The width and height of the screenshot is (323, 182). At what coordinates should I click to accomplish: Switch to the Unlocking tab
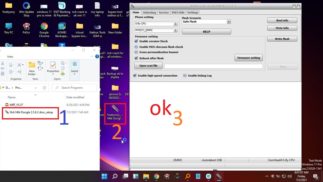coord(149,12)
